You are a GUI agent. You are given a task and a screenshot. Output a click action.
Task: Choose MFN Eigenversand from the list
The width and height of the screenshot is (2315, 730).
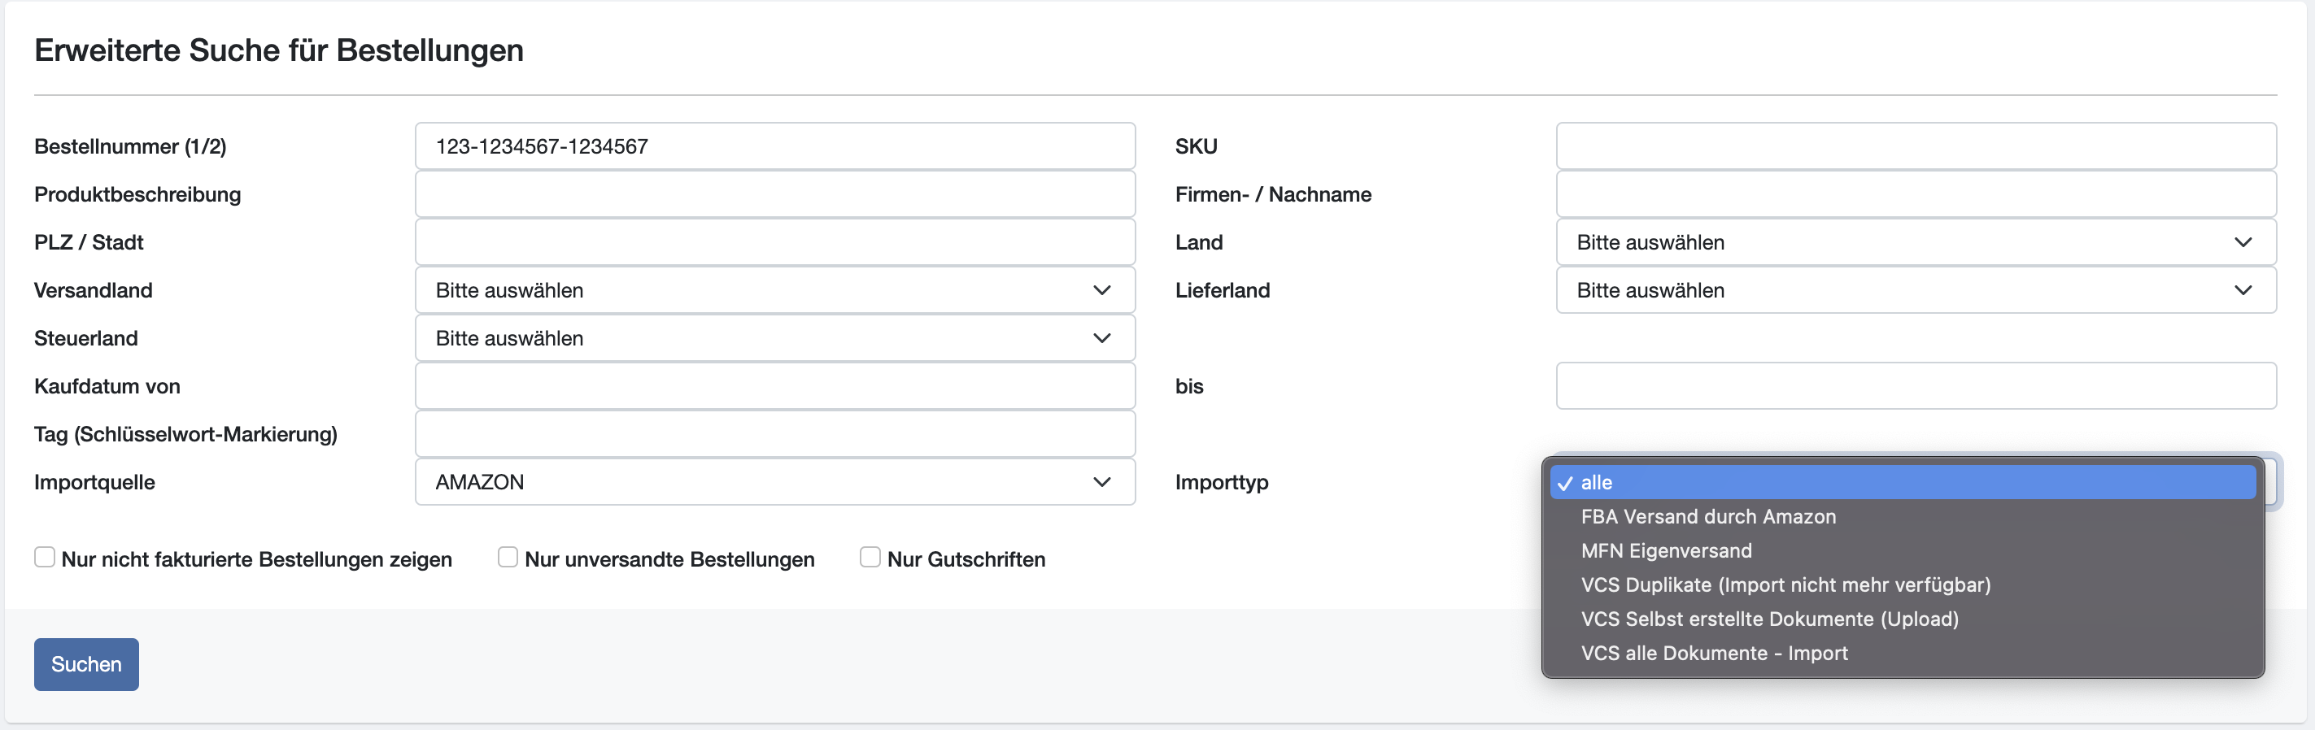tap(1665, 550)
